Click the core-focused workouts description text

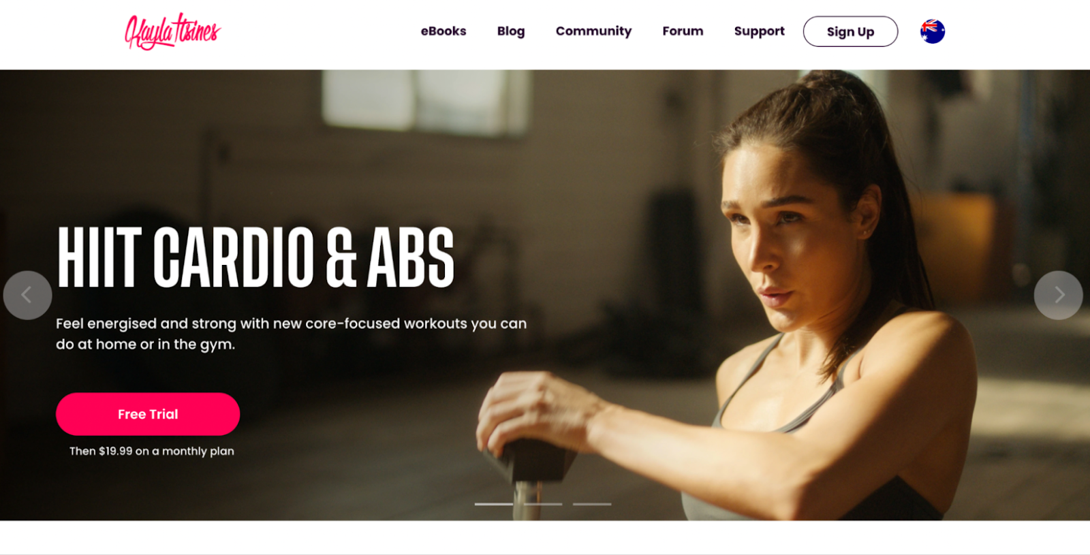pyautogui.click(x=291, y=334)
